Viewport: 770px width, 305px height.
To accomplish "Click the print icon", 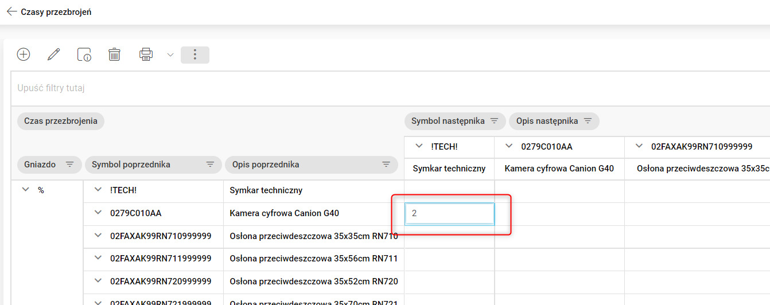I will [146, 54].
